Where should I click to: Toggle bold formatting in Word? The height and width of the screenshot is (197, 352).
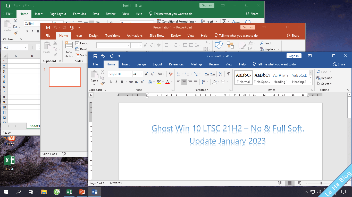click(x=111, y=82)
